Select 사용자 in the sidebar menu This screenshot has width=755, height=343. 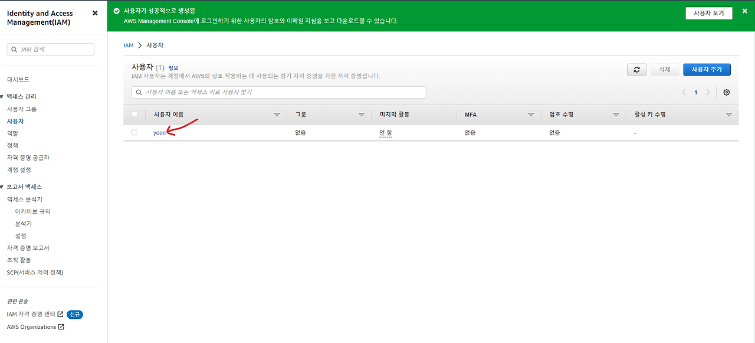tap(15, 121)
